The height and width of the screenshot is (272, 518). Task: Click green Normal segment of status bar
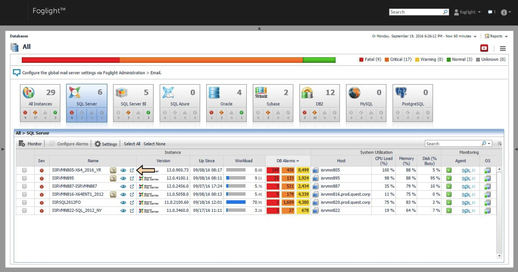point(319,60)
